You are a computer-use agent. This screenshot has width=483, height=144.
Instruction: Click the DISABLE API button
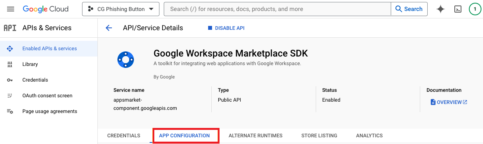(226, 28)
